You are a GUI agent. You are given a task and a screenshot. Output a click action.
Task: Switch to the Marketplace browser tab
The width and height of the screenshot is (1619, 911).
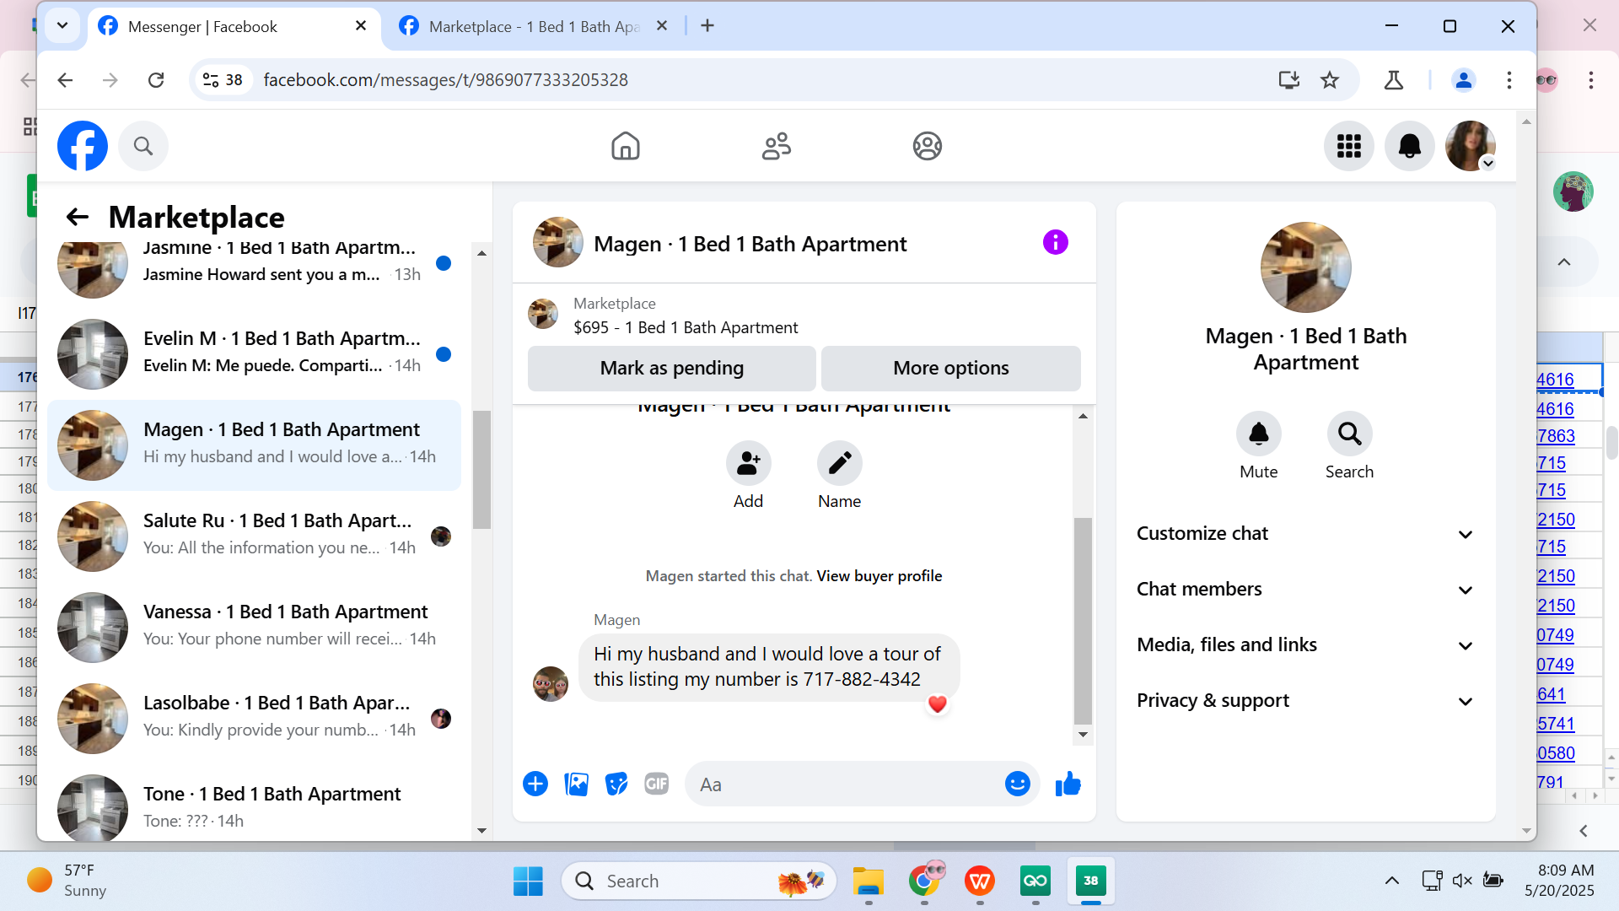(x=531, y=26)
